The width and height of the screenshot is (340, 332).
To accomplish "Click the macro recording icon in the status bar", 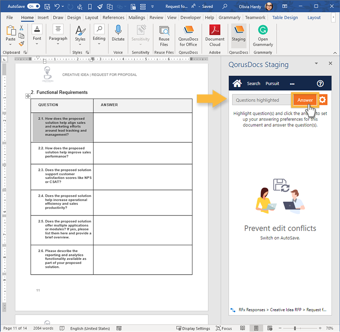I will coord(119,329).
